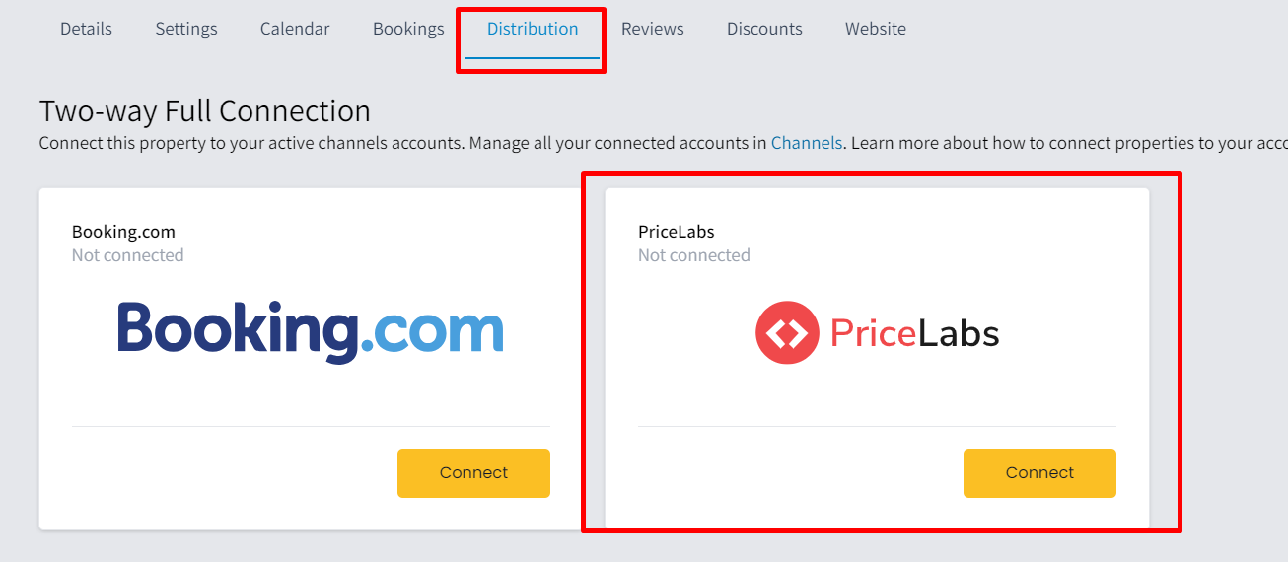
Task: Click Not connected status under Booking.com
Action: tap(128, 255)
